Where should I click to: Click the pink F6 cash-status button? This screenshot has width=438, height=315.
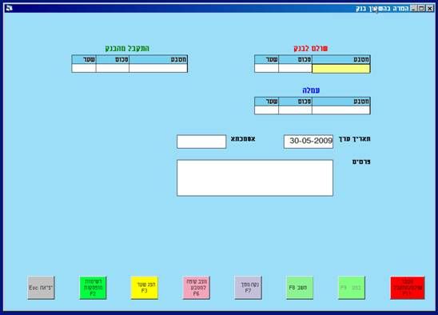coord(196,288)
